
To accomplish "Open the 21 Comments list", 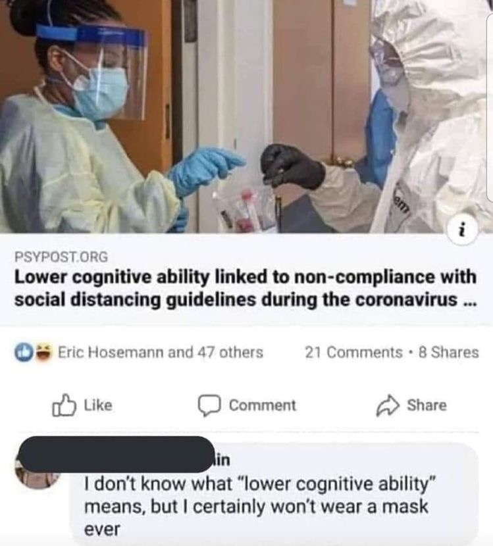I will [x=354, y=352].
